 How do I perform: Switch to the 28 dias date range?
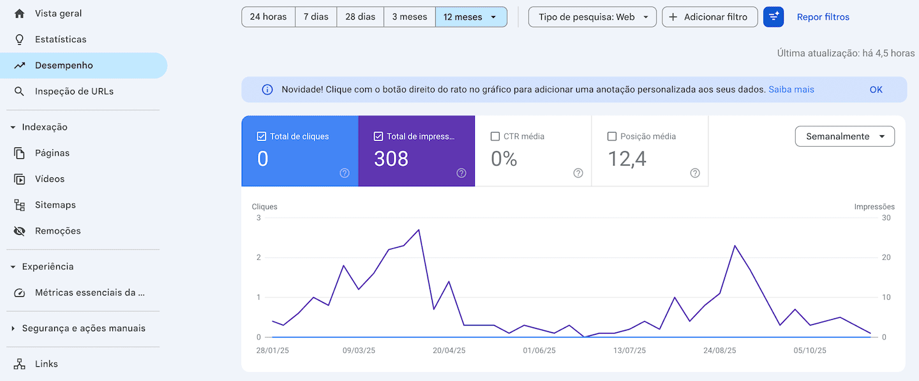pyautogui.click(x=360, y=17)
